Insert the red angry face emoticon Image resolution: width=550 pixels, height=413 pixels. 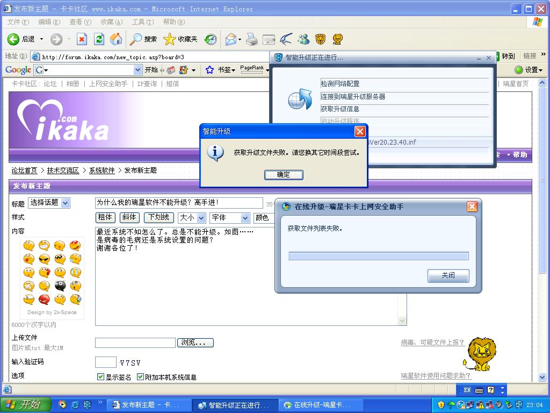click(44, 300)
